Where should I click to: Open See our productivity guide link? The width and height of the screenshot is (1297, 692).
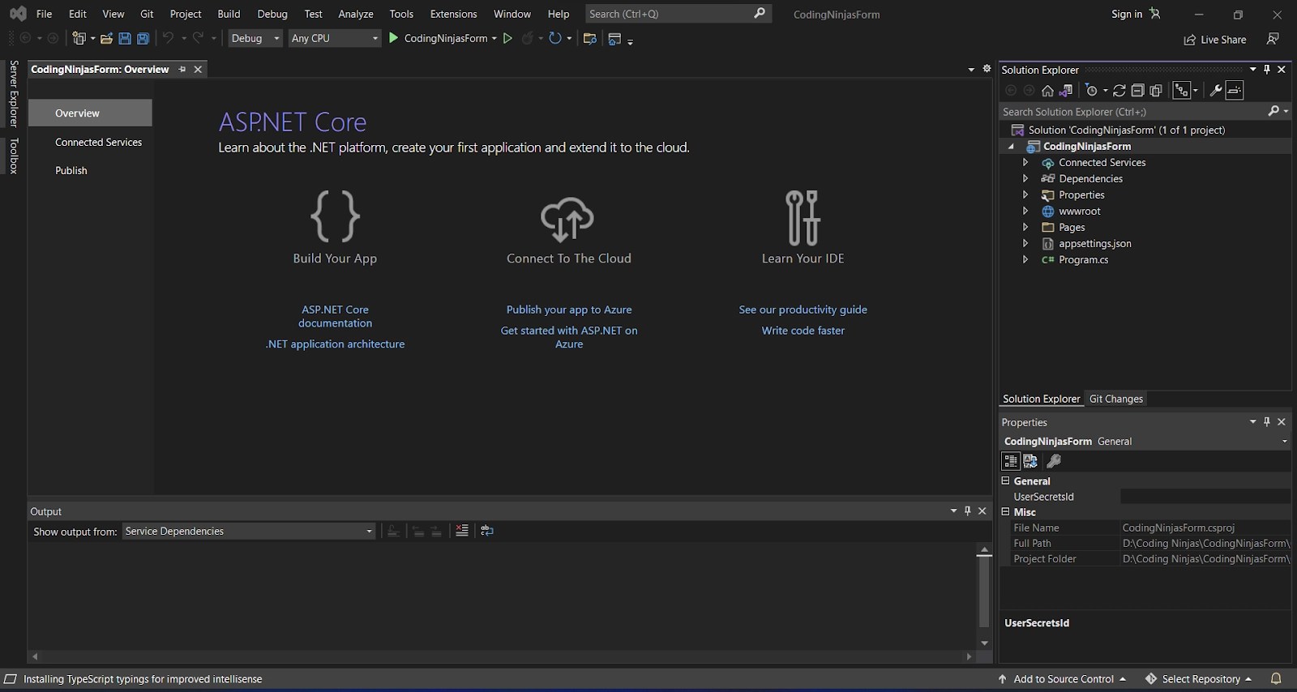pos(803,310)
